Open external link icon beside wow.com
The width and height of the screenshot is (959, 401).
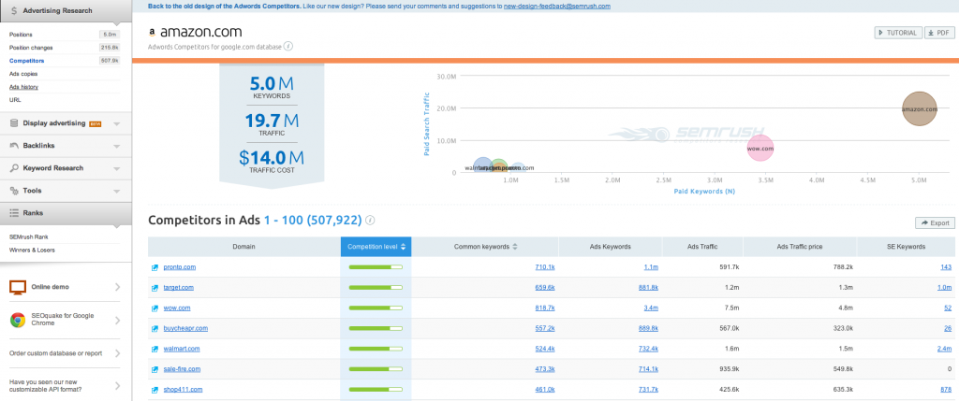pos(155,308)
